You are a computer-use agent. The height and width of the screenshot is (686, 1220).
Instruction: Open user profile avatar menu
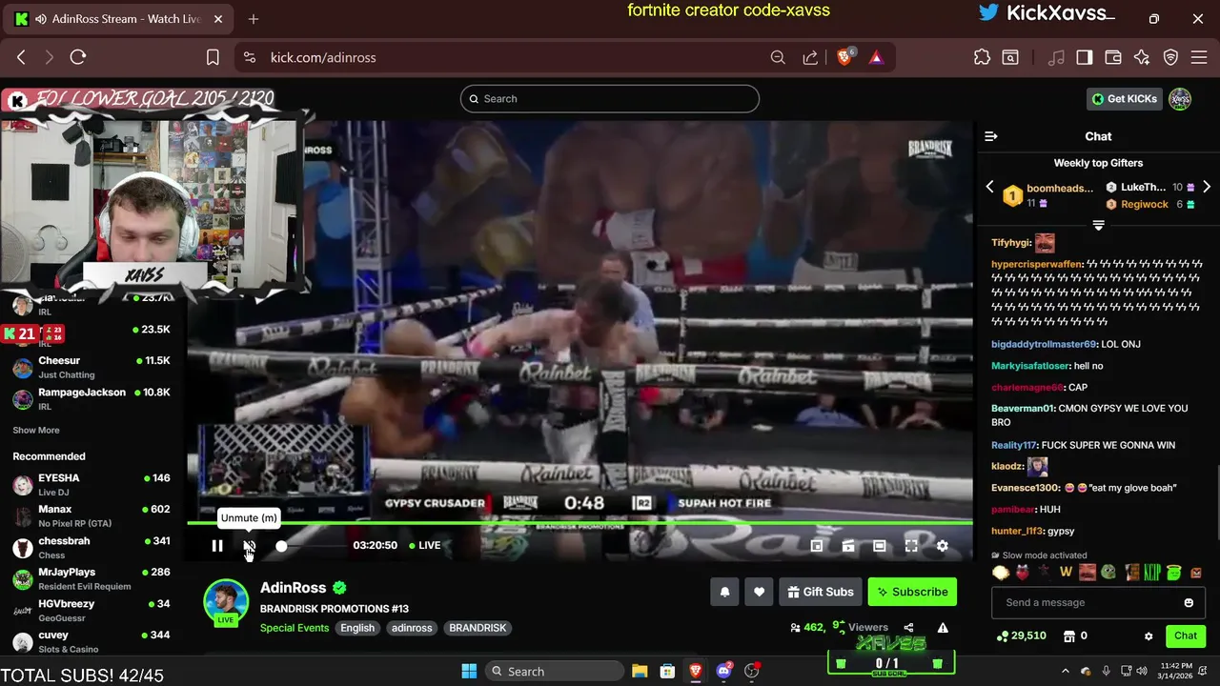[1180, 99]
